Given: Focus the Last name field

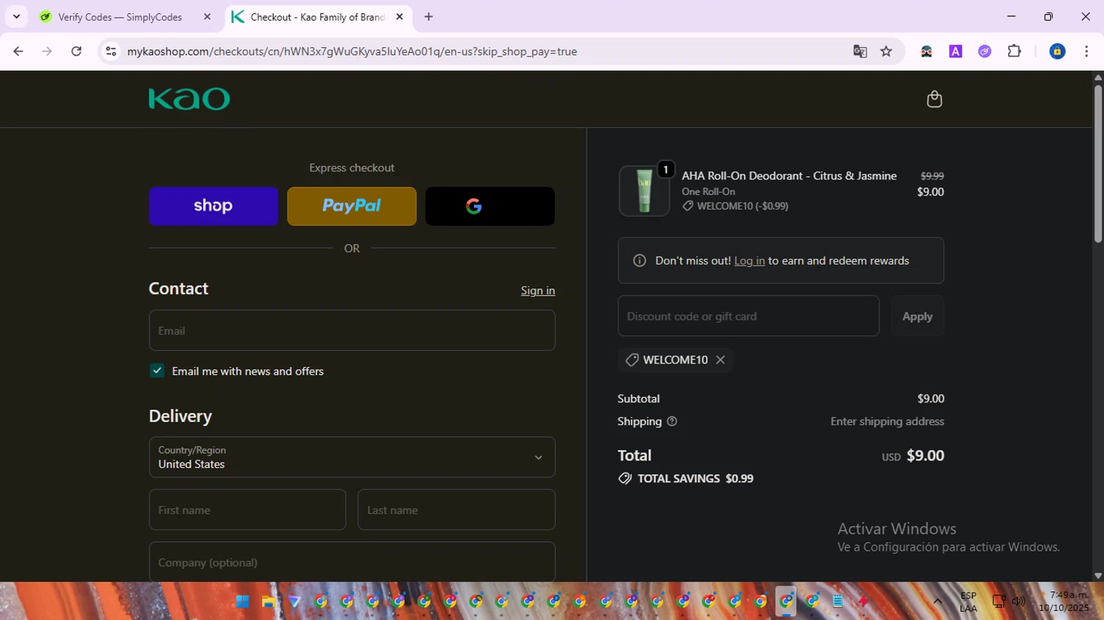Looking at the screenshot, I should click(456, 510).
